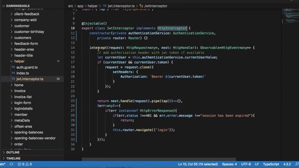Viewport: 299px width, 168px height.
Task: Open errors count in status bar
Action: pos(21,164)
